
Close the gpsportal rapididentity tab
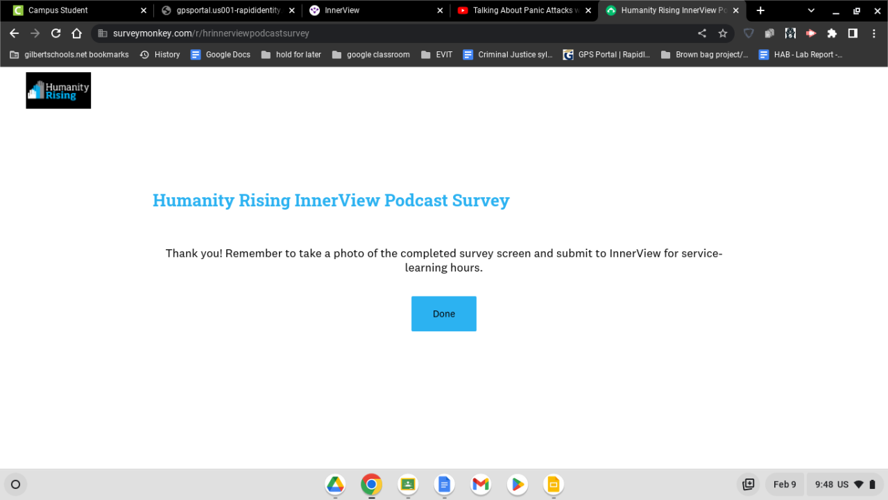tap(292, 10)
